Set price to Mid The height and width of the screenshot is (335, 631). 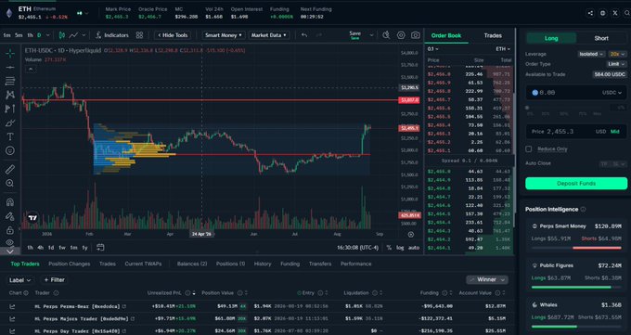click(615, 132)
